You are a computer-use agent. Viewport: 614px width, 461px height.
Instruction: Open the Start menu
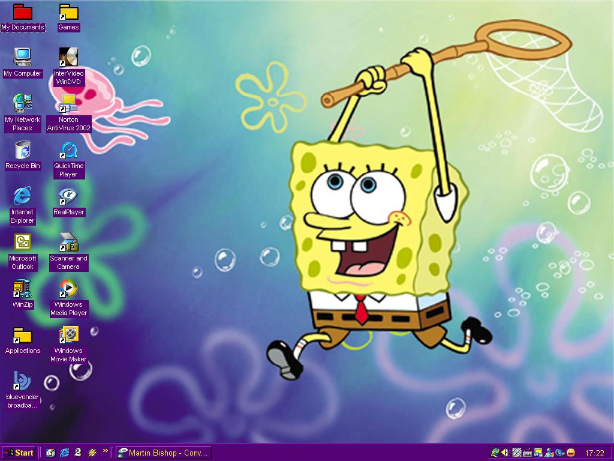pyautogui.click(x=18, y=453)
